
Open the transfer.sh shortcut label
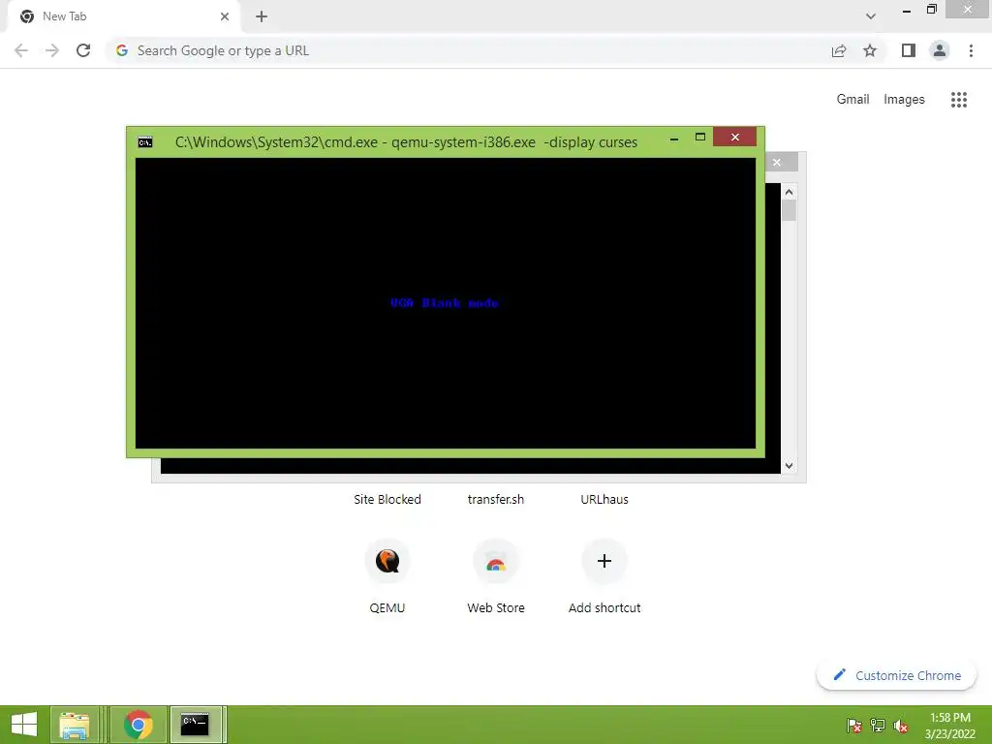tap(496, 499)
